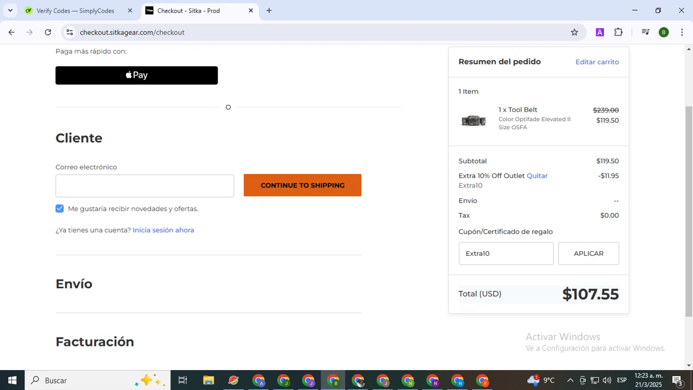Open site information icon in address bar

point(70,32)
